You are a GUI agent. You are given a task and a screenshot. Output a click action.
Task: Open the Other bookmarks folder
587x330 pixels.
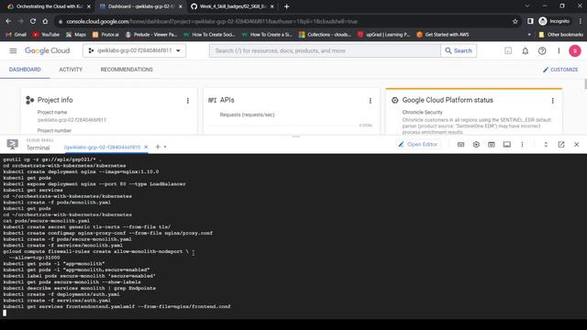pos(560,35)
